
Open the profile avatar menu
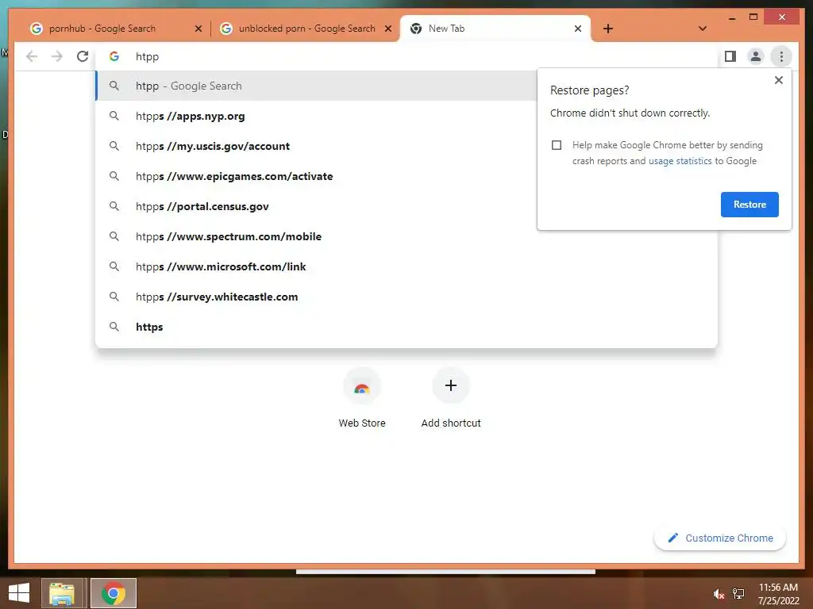pos(756,56)
